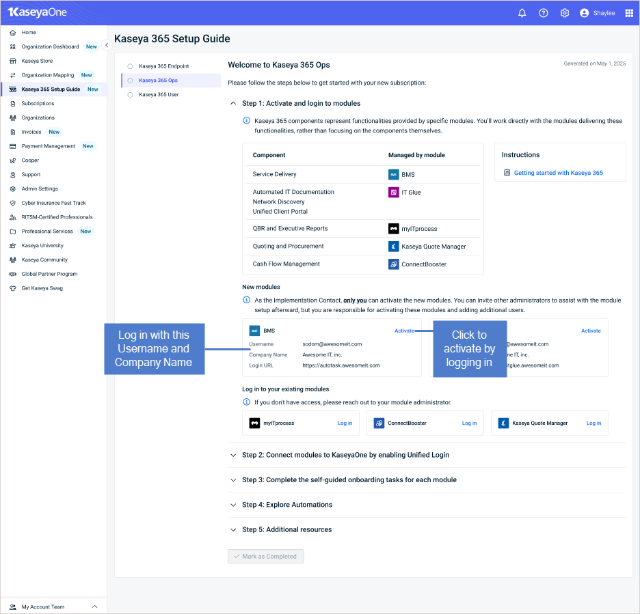Open the help question mark icon
This screenshot has width=640, height=614.
point(544,13)
